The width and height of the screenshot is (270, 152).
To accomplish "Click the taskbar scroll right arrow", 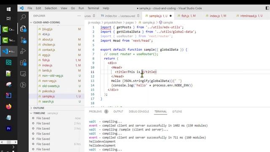I will (x=16, y=142).
